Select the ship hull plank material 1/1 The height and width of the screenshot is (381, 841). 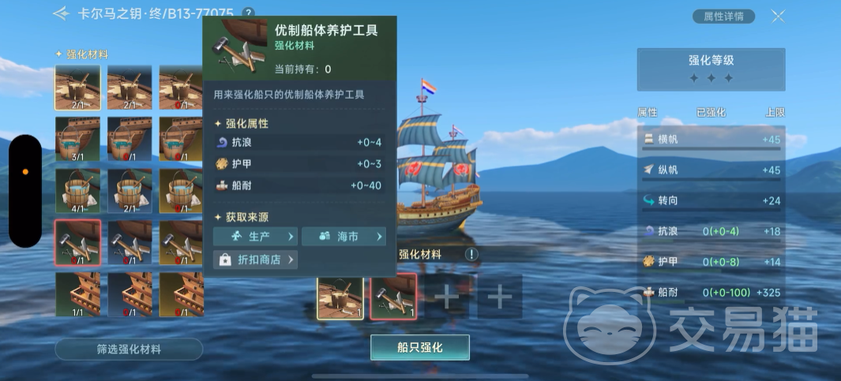(77, 294)
